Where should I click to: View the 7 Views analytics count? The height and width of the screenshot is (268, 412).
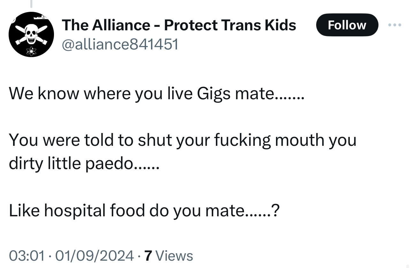168,256
